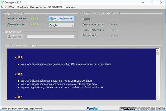Click the Дата выпуска label

coord(16,24)
